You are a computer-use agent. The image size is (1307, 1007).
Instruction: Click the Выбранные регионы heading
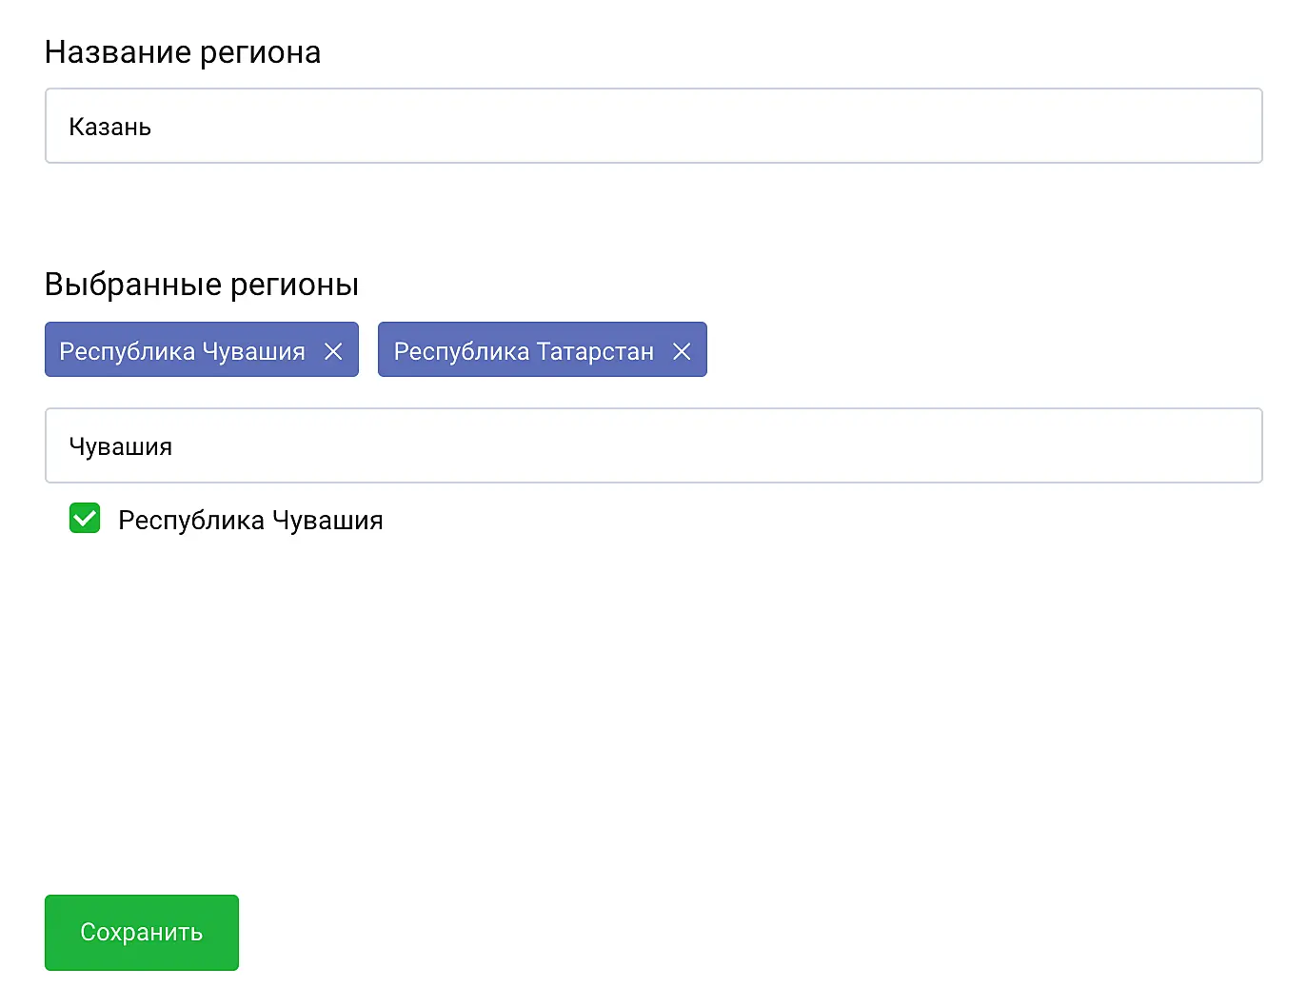tap(202, 285)
